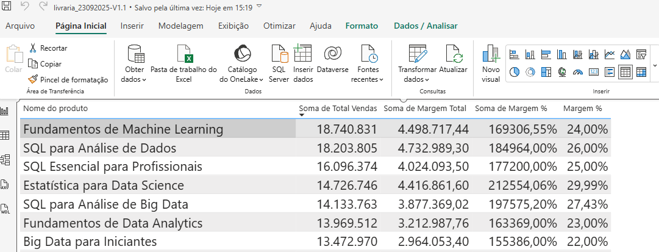659x252 pixels.
Task: Select the Estatística para Data Science row
Action: pos(315,185)
